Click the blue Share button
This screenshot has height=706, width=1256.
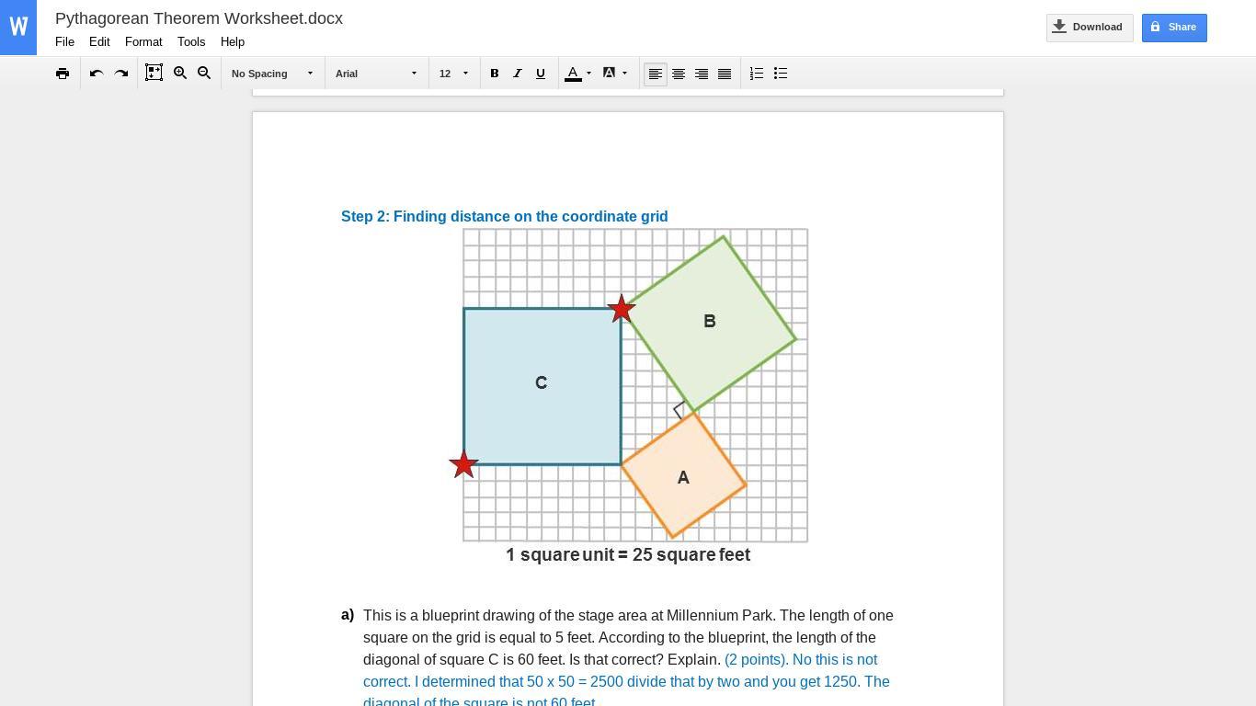[x=1174, y=28]
